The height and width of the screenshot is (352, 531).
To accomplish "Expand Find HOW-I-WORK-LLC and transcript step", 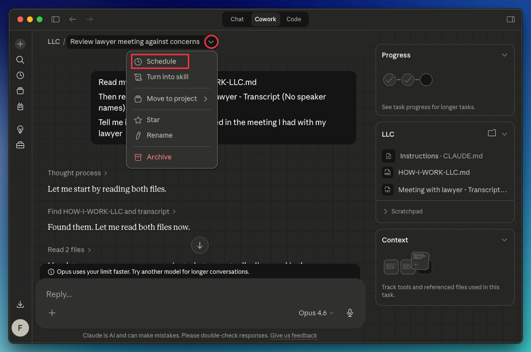I will click(112, 211).
